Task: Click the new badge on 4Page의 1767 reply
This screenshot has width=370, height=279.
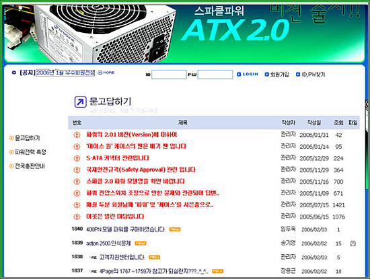Action: click(217, 271)
